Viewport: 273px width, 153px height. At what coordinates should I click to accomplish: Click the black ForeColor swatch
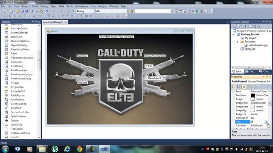pyautogui.click(x=253, y=95)
